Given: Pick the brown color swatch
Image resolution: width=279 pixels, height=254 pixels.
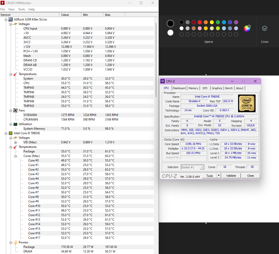Looking at the screenshot, I should tap(194, 28).
